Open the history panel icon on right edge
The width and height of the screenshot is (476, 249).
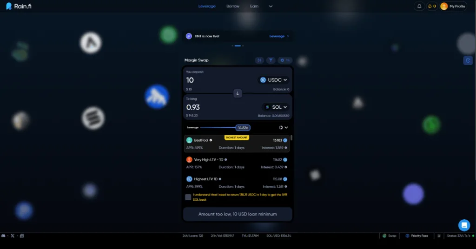[x=468, y=60]
